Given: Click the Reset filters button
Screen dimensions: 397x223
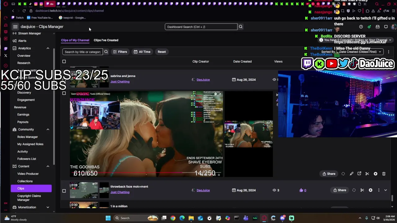Looking at the screenshot, I should pos(162,52).
